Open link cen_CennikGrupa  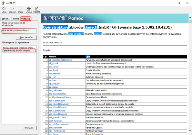57,111
